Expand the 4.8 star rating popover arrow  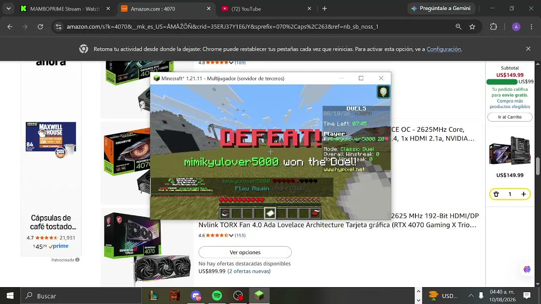[231, 62]
